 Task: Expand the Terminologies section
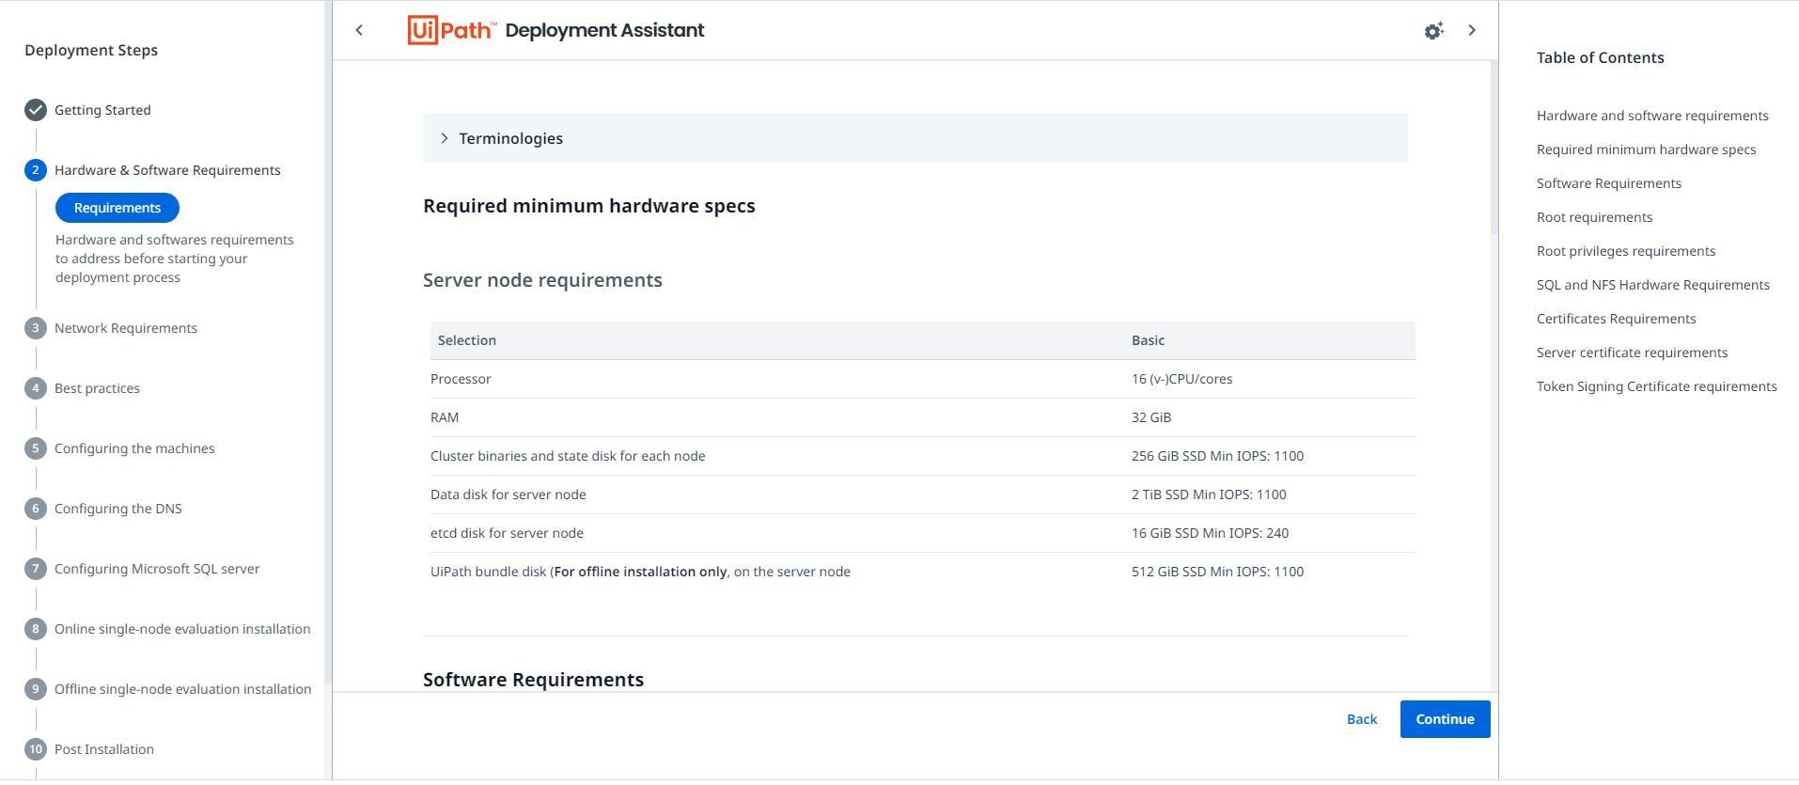(x=915, y=138)
